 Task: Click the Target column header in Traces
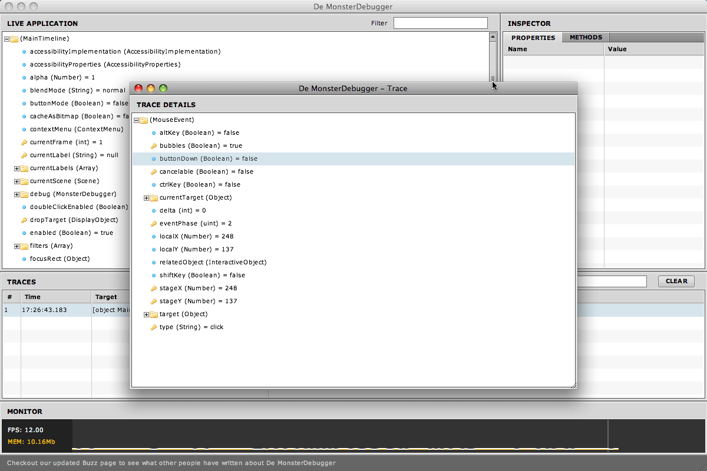(110, 297)
